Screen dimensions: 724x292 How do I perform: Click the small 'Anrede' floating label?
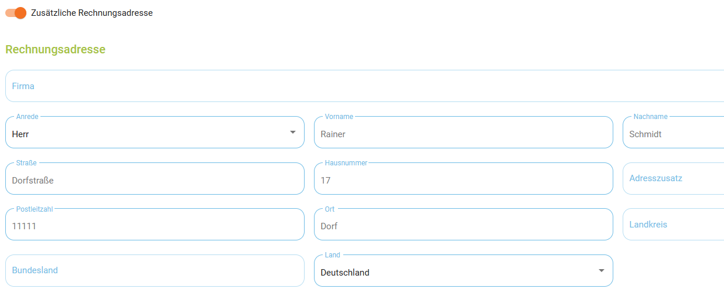click(27, 117)
